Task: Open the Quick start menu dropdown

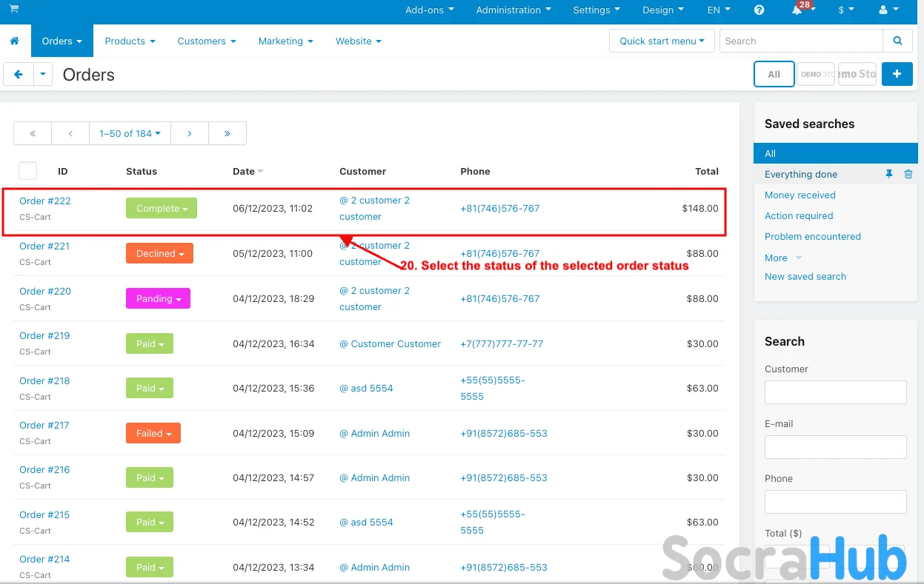Action: [661, 41]
